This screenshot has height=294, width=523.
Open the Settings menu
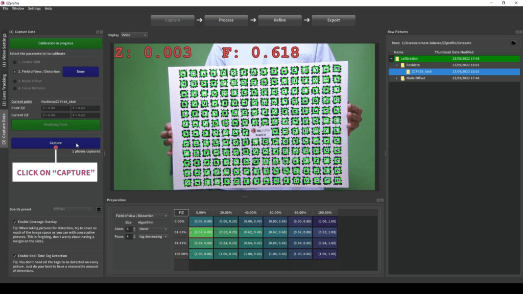tap(34, 9)
